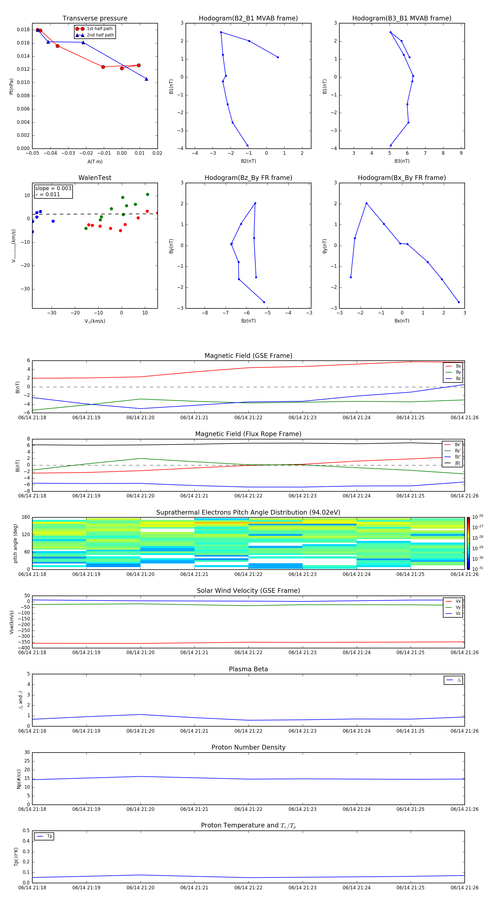Viewport: 497px width, 912px height.
Task: Click the 'Vx' entry in velocity legend
Action: [x=453, y=601]
